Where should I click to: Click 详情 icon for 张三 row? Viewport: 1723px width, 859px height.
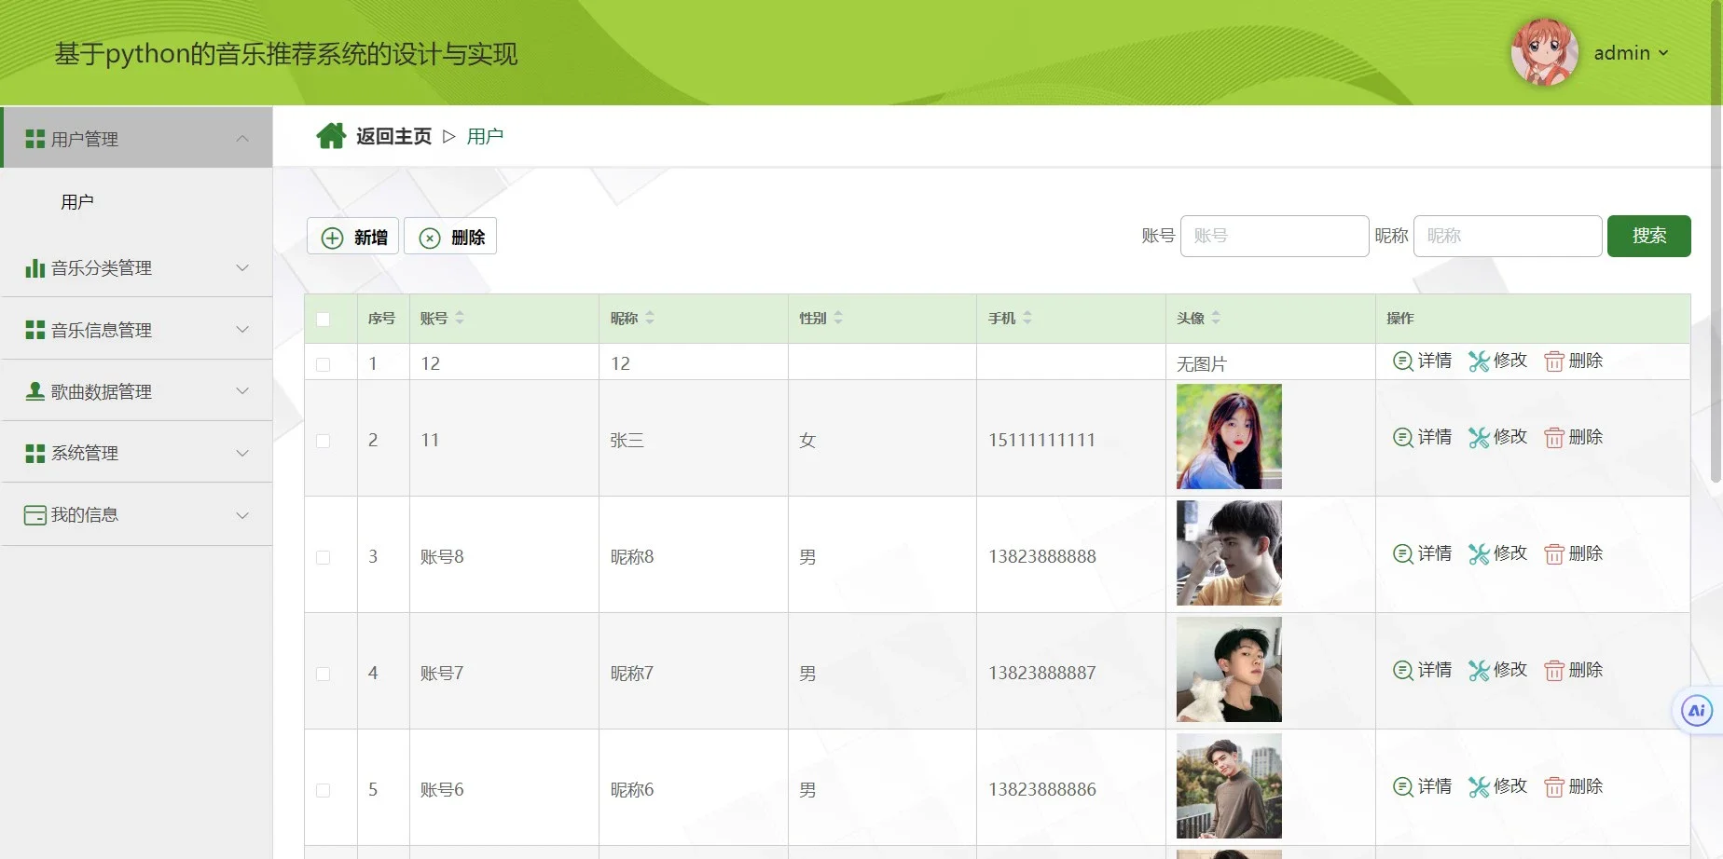pos(1402,437)
